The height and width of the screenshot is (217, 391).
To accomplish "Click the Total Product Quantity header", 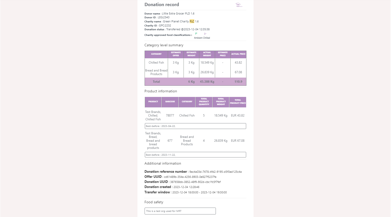I will click(204, 102).
